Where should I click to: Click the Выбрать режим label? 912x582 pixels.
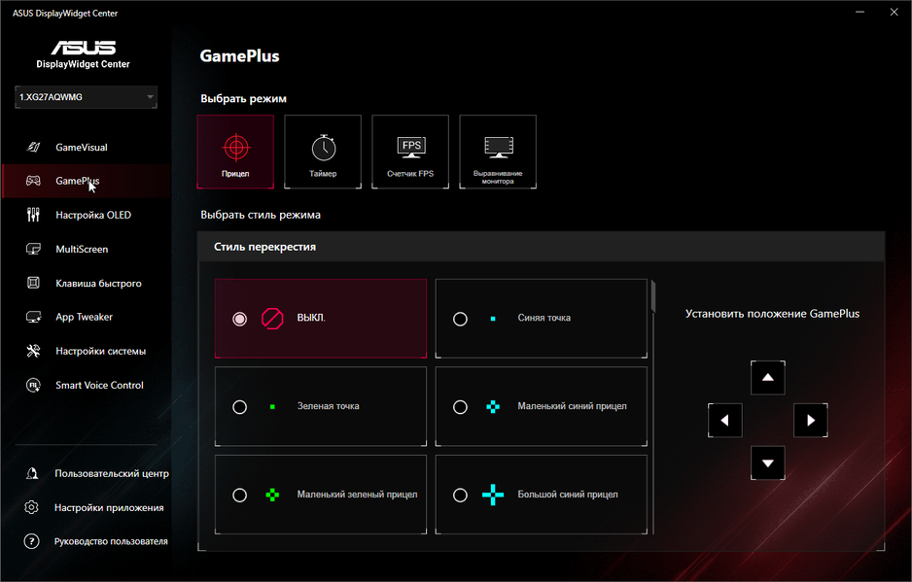[x=243, y=98]
